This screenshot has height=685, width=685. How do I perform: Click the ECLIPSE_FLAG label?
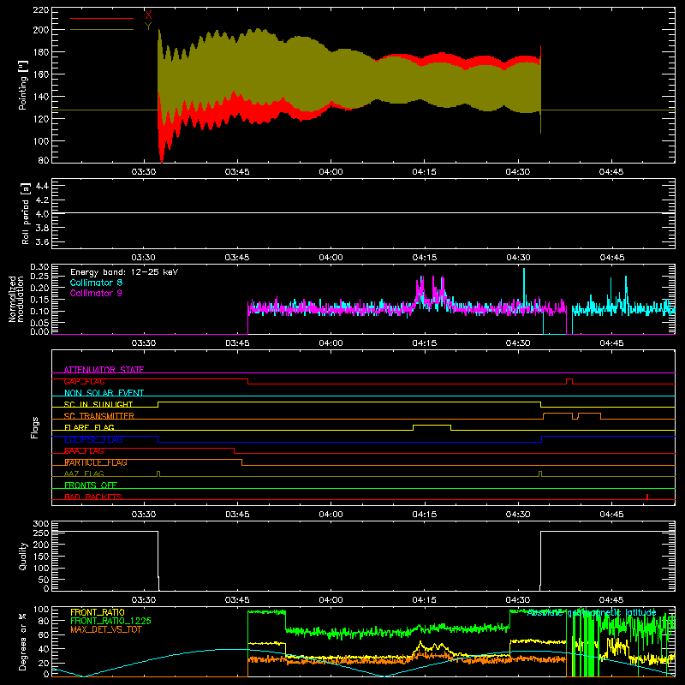(93, 439)
